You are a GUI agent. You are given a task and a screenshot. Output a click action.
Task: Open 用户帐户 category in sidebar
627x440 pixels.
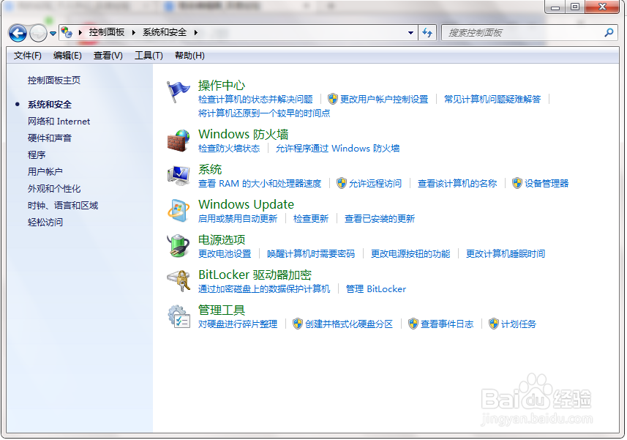coord(45,171)
